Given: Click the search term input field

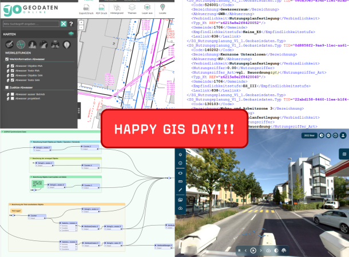Looking at the screenshot, I should point(30,24).
